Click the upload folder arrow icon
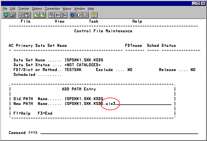Viewport: 207px width, 141px height. coord(36,15)
